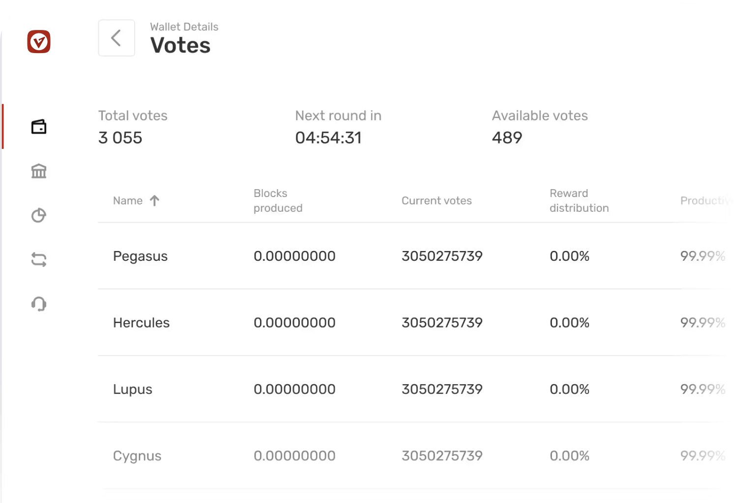
Task: Open the bank building sidebar icon
Action: 39,171
